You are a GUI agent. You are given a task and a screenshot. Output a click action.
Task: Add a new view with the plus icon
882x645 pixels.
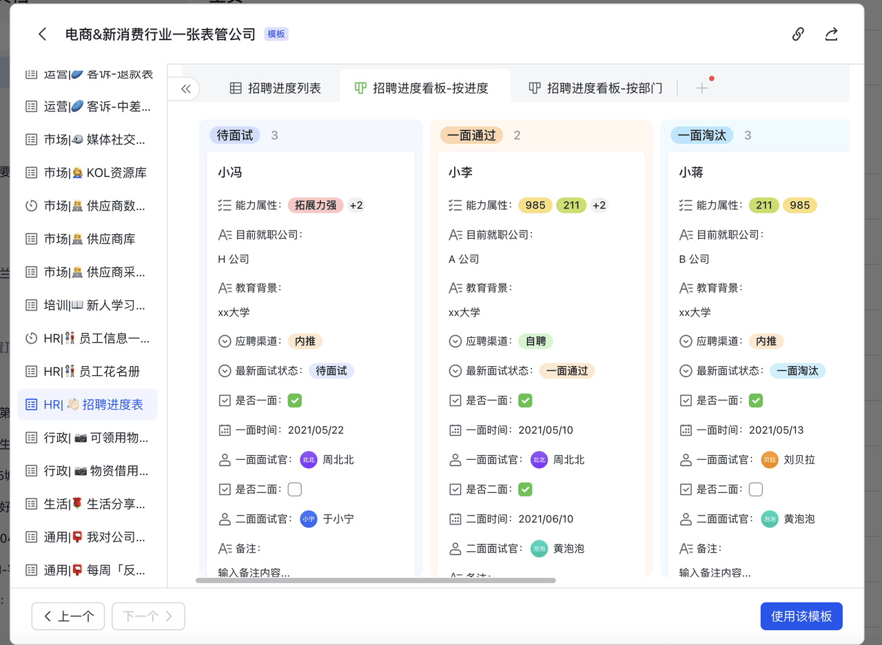tap(701, 88)
